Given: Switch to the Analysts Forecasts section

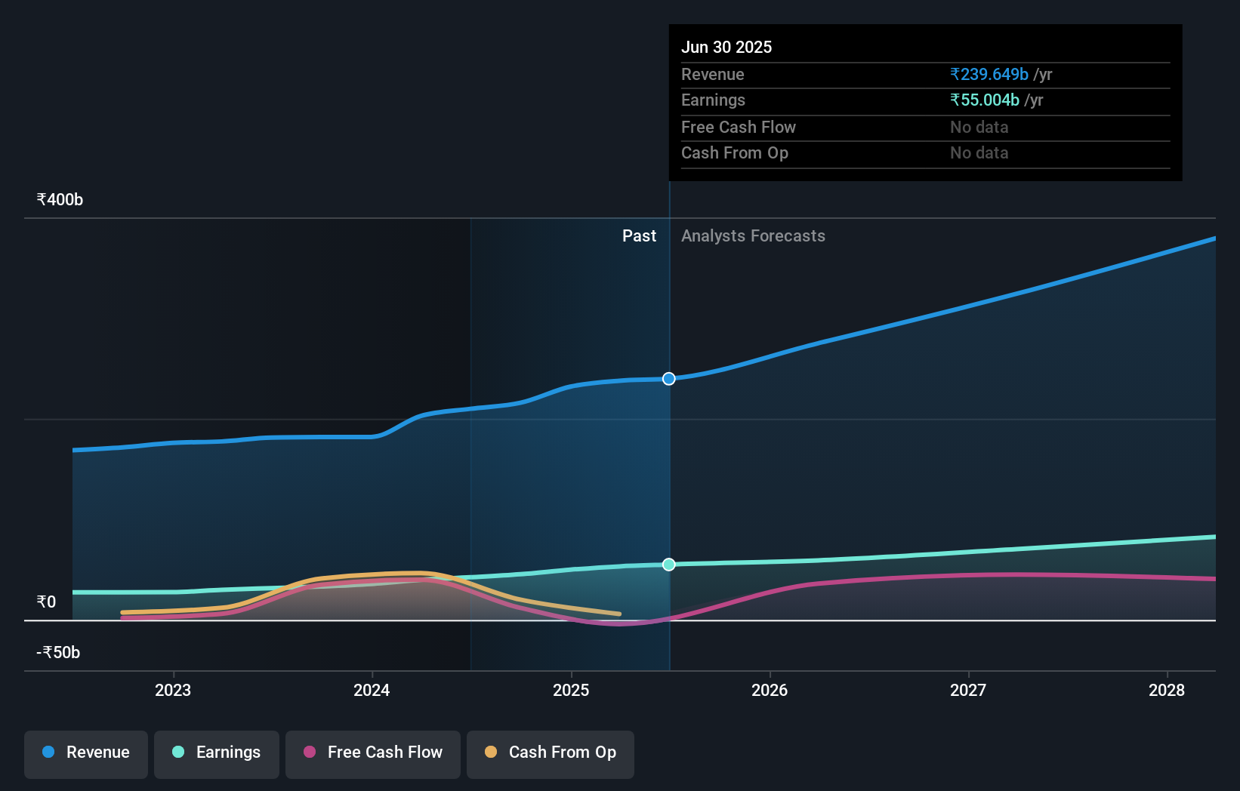Looking at the screenshot, I should coord(753,235).
